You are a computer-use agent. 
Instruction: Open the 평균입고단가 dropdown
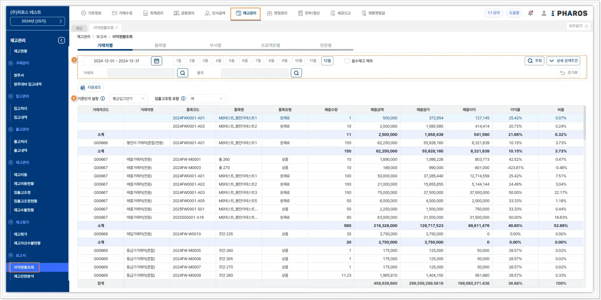(128, 99)
